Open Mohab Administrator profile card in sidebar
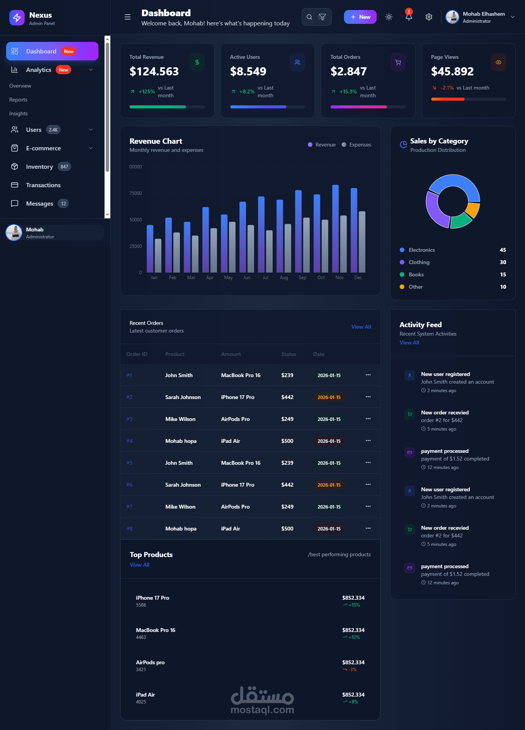Screen dimensions: 525x730 point(55,233)
